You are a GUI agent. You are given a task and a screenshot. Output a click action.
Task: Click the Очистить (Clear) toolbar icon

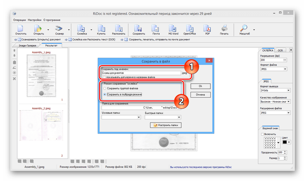(21, 29)
